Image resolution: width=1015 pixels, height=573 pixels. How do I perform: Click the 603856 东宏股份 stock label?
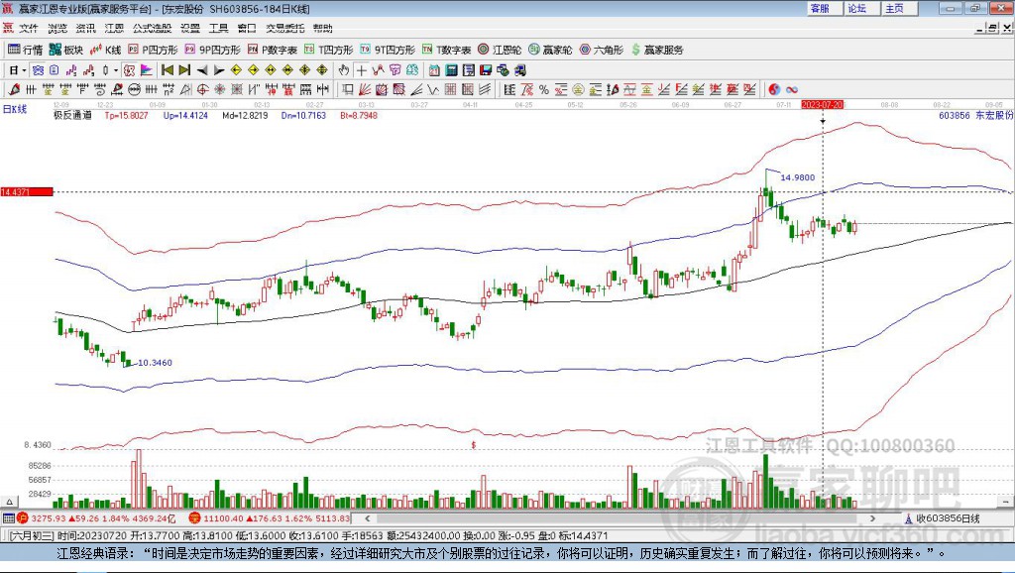click(975, 115)
